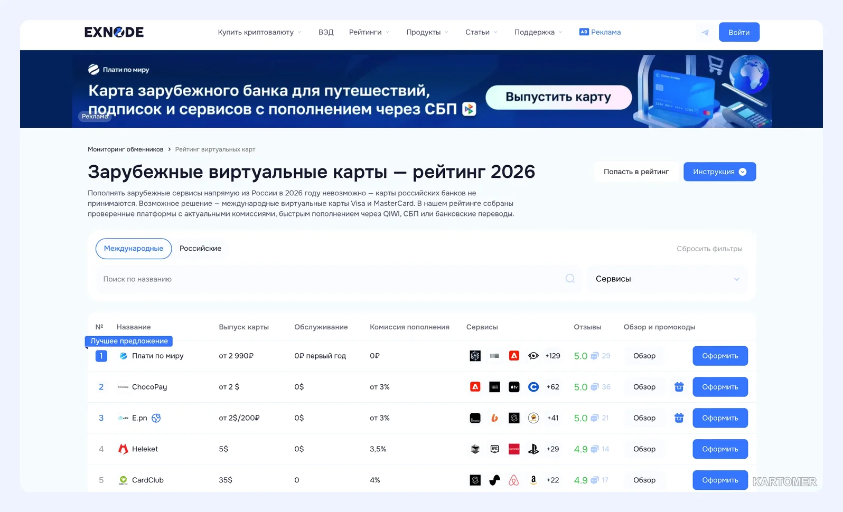The width and height of the screenshot is (843, 512).
Task: Open Обзор for ChocoPay
Action: pyautogui.click(x=644, y=387)
